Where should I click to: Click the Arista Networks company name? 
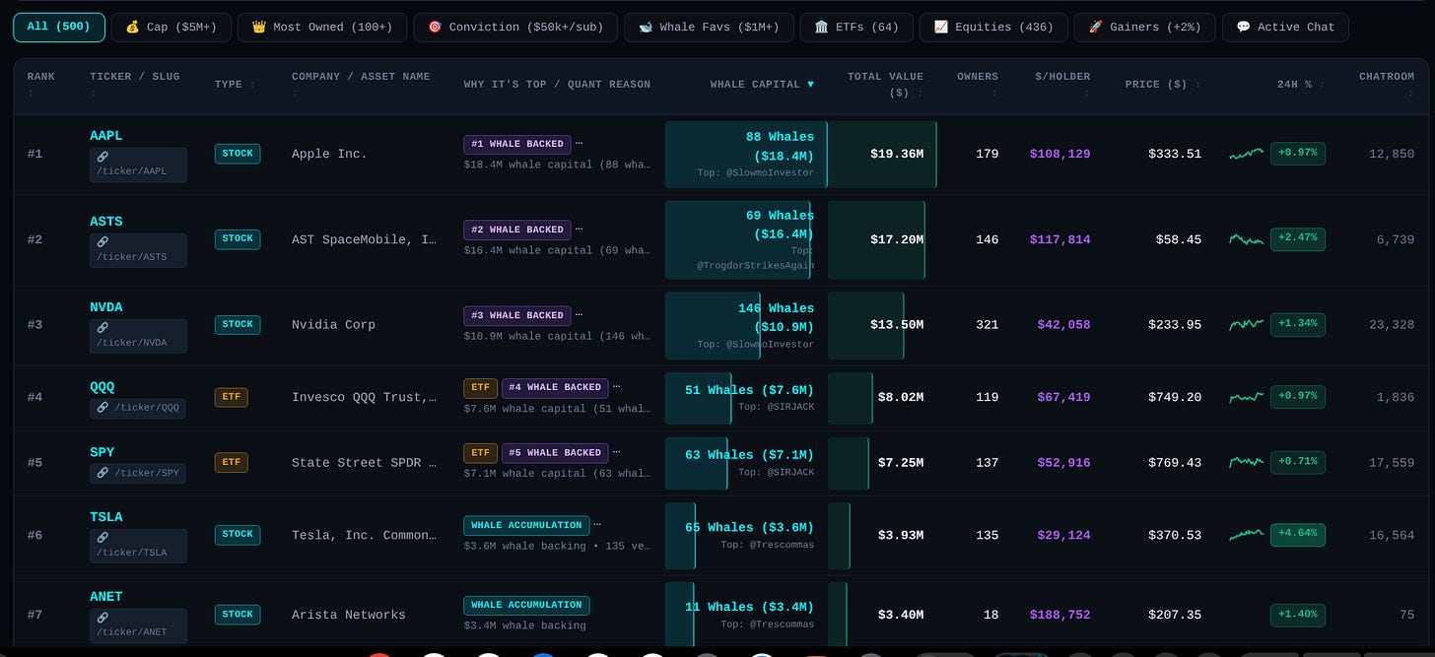349,615
